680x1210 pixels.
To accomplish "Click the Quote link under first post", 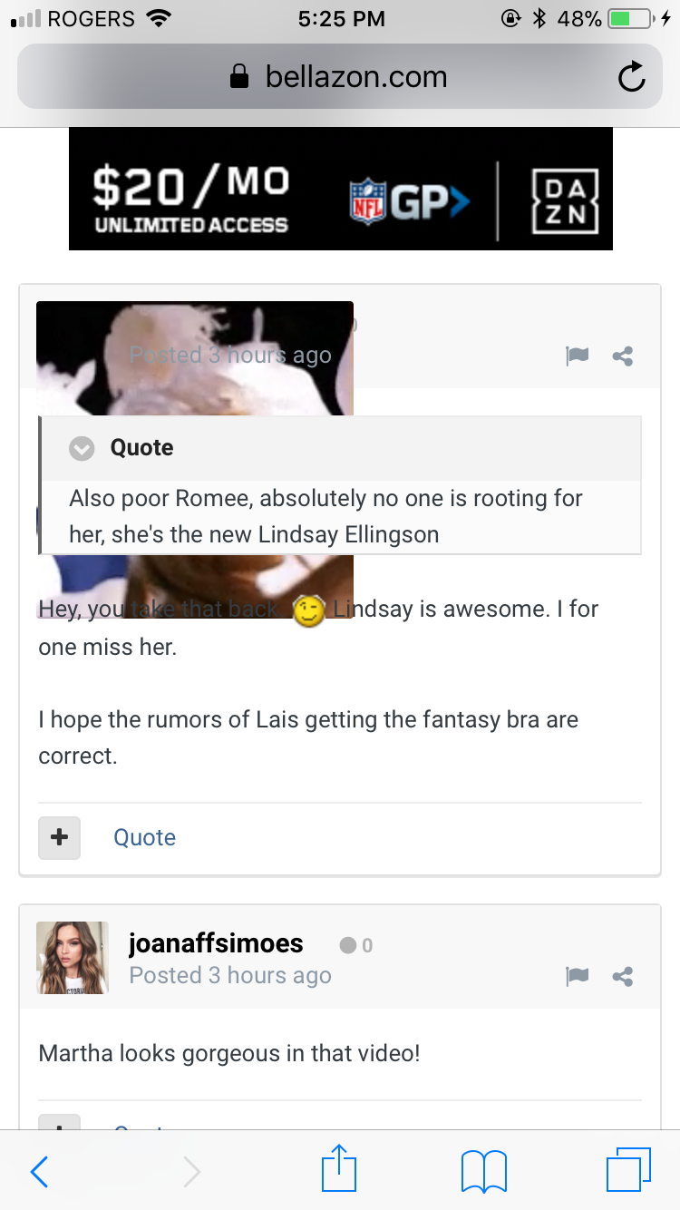I will click(x=144, y=837).
